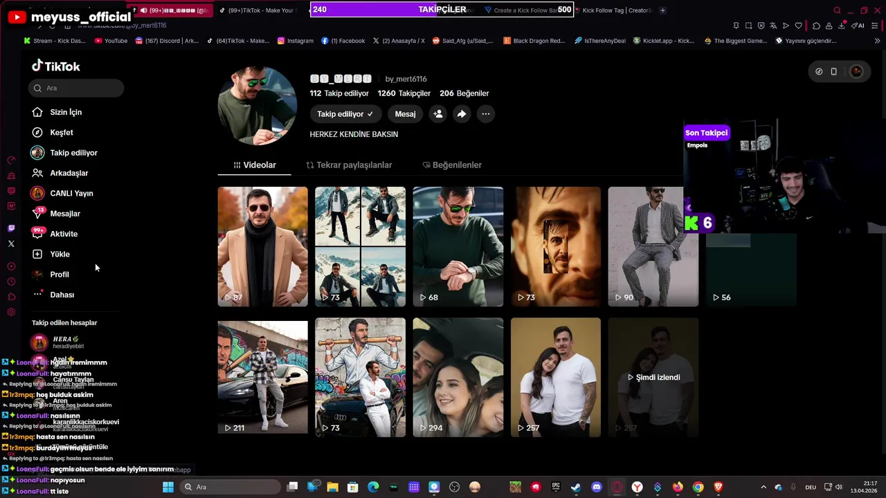
Task: Open the grey suit video with 90 views
Action: coord(653,246)
